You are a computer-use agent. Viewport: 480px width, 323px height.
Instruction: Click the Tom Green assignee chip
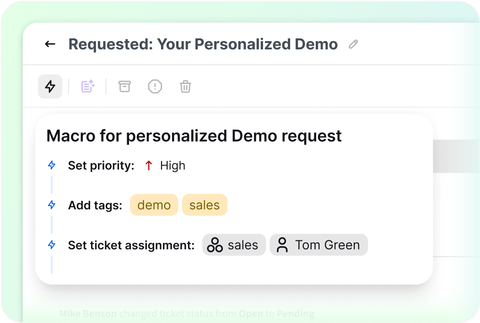click(x=318, y=245)
